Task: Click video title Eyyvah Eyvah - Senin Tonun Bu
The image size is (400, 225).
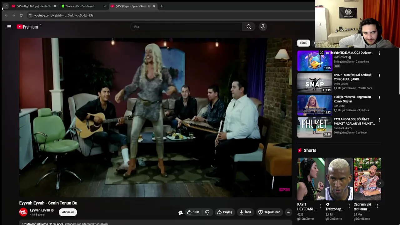Action: [x=48, y=203]
